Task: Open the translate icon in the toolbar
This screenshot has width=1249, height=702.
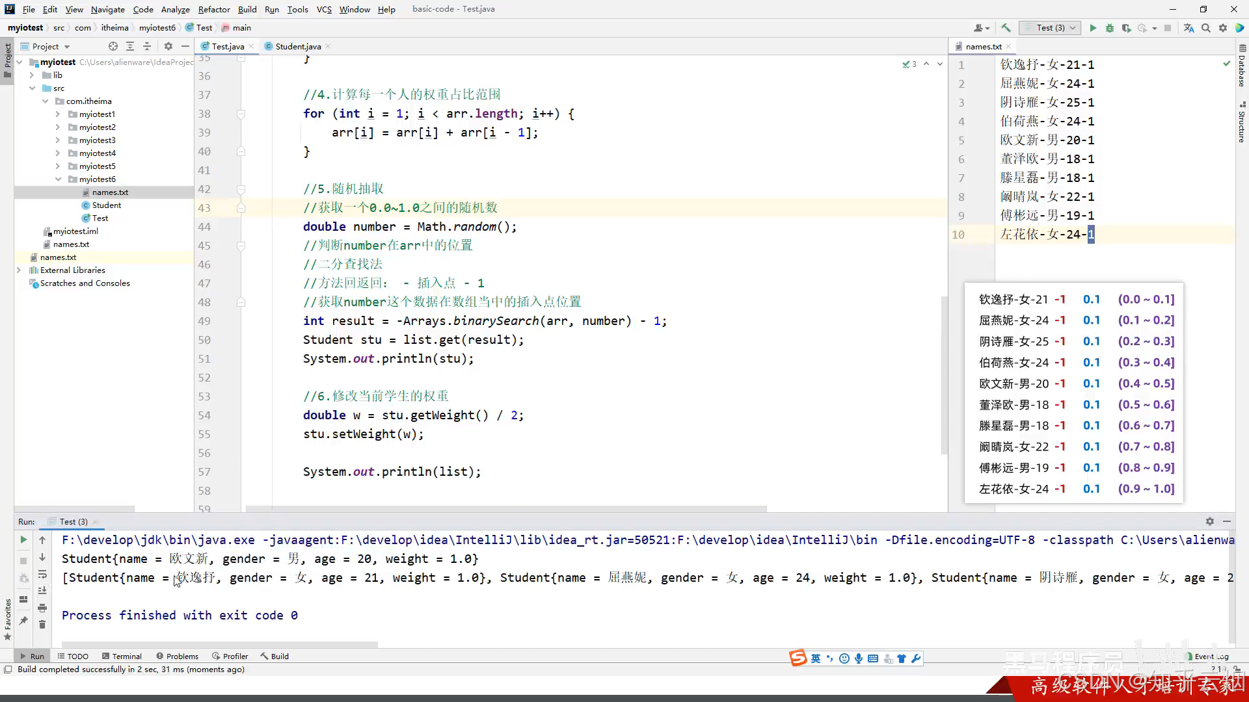Action: (1189, 28)
